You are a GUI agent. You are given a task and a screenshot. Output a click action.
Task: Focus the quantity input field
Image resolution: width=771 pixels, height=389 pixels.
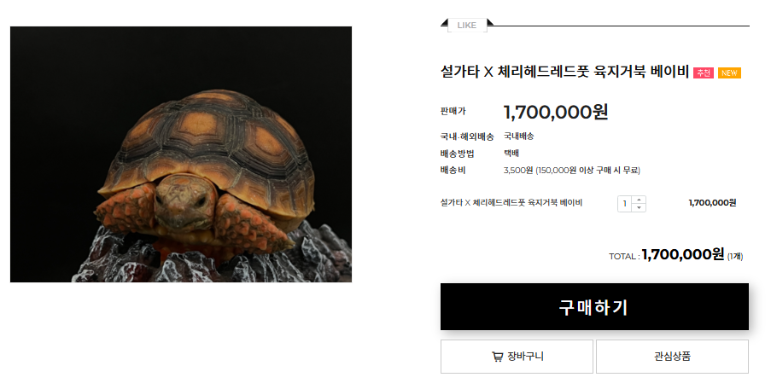(625, 204)
